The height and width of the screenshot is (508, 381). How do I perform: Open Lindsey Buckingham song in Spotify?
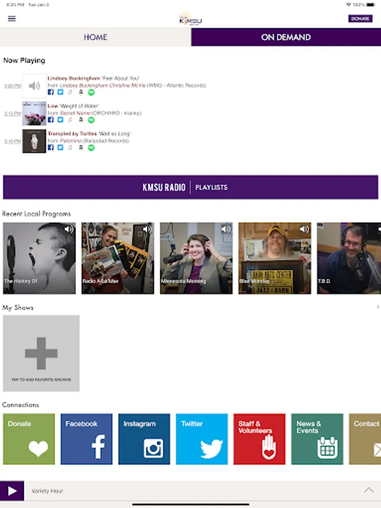click(91, 93)
